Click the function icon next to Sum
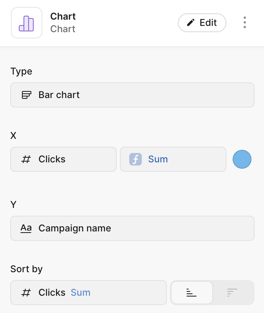The height and width of the screenshot is (313, 264). pyautogui.click(x=136, y=159)
